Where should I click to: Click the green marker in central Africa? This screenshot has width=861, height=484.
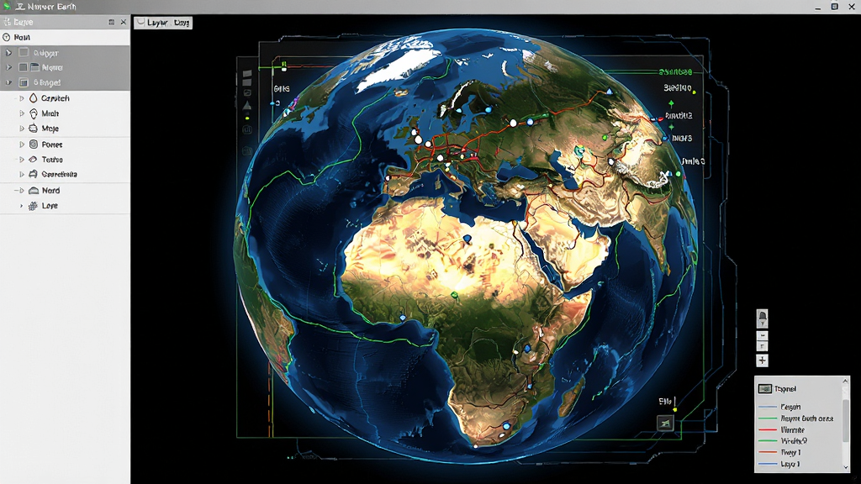coord(454,296)
